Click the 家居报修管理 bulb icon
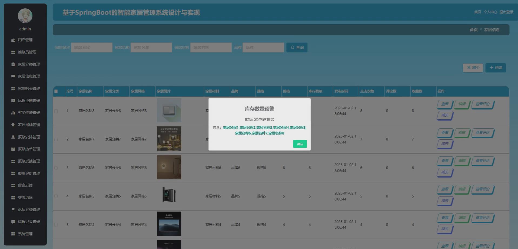The image size is (518, 249). pos(13,125)
